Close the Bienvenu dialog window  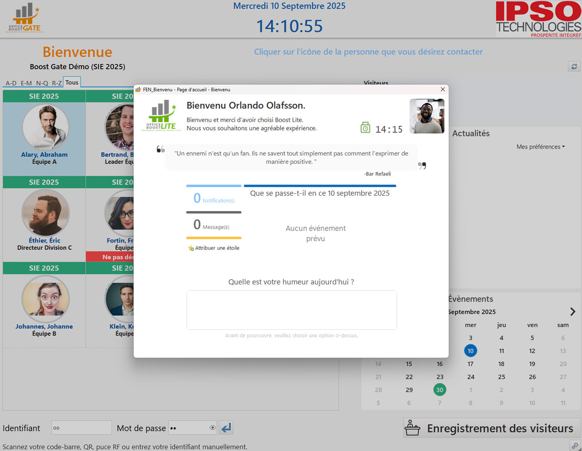[442, 90]
